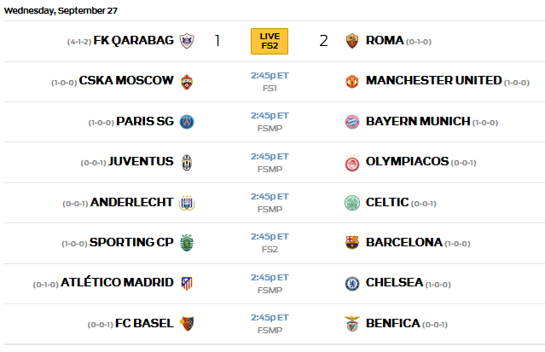Click the Paris SG club logo
Image resolution: width=545 pixels, height=352 pixels.
[187, 121]
